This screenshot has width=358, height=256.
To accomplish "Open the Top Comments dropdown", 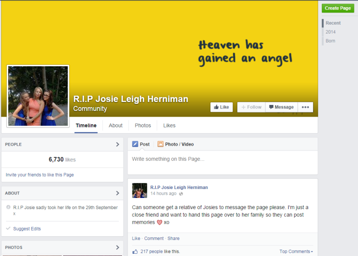I will [296, 252].
